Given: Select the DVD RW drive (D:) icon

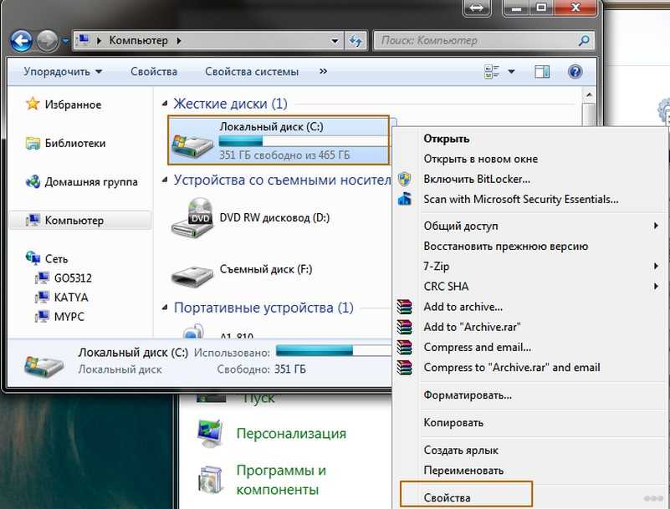Looking at the screenshot, I should pos(191,218).
